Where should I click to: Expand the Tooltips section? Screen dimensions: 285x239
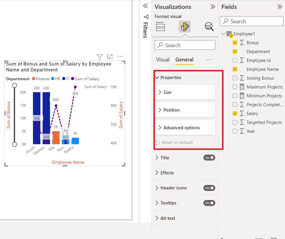157,203
